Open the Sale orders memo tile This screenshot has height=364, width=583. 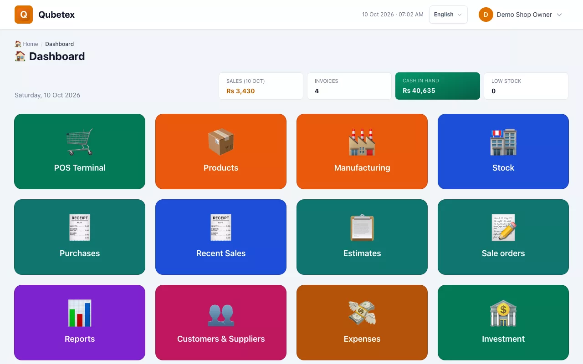pos(503,237)
